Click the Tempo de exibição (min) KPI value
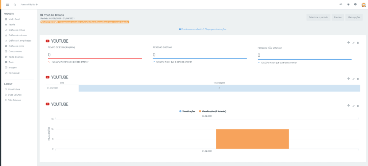This screenshot has height=166, width=368. tap(49, 55)
